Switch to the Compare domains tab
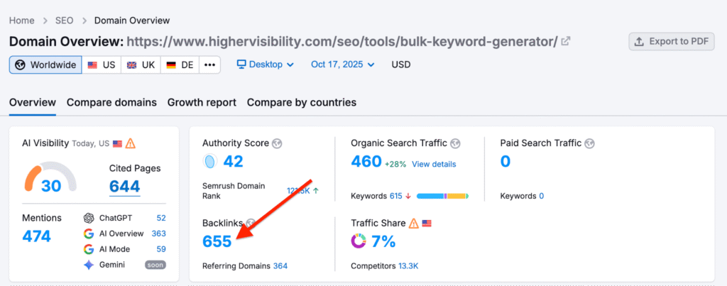This screenshot has height=286, width=727. [111, 102]
